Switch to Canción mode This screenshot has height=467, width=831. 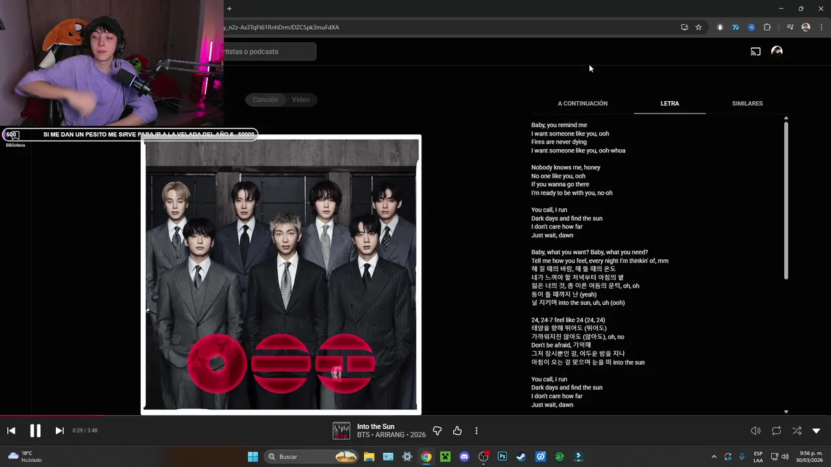265,99
